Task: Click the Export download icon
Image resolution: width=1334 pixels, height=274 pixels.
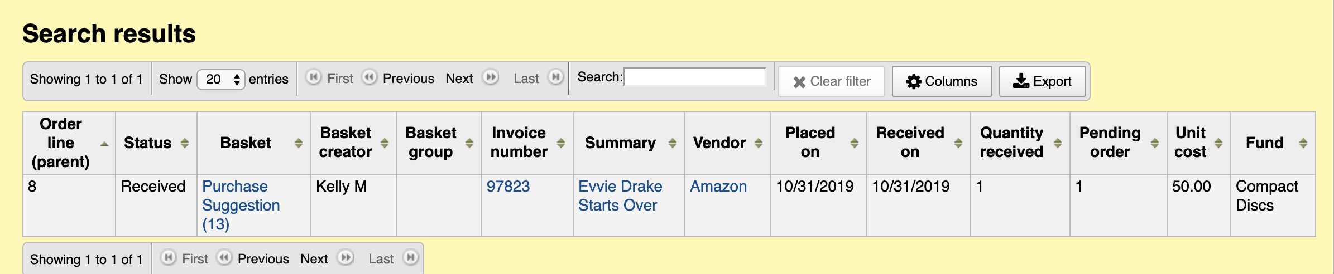Action: coord(1021,81)
